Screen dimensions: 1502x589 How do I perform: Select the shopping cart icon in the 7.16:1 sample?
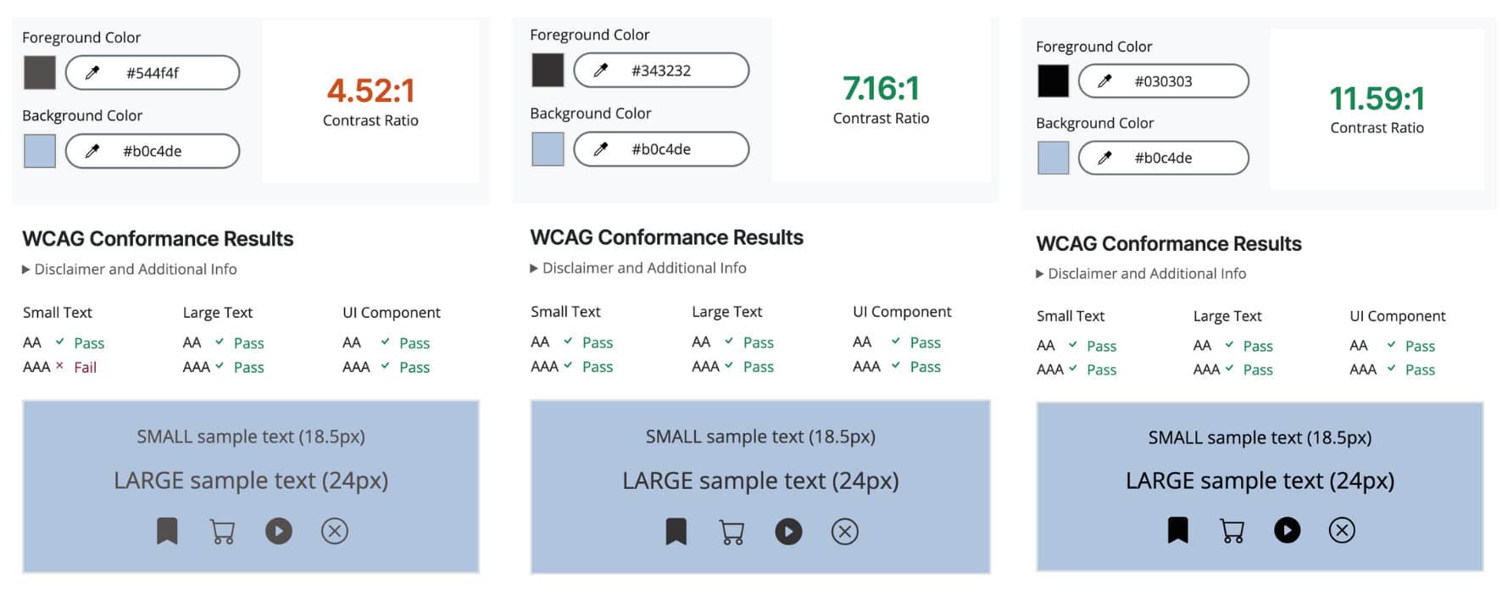pyautogui.click(x=732, y=532)
